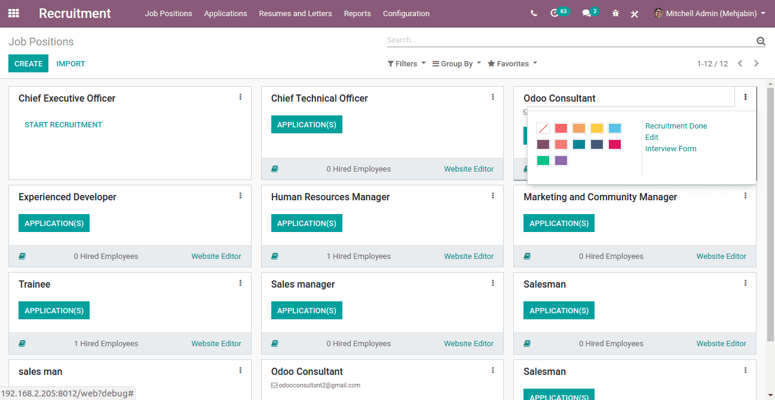
Task: Click APPLICATION(S) on Sales manager card
Action: pos(307,310)
